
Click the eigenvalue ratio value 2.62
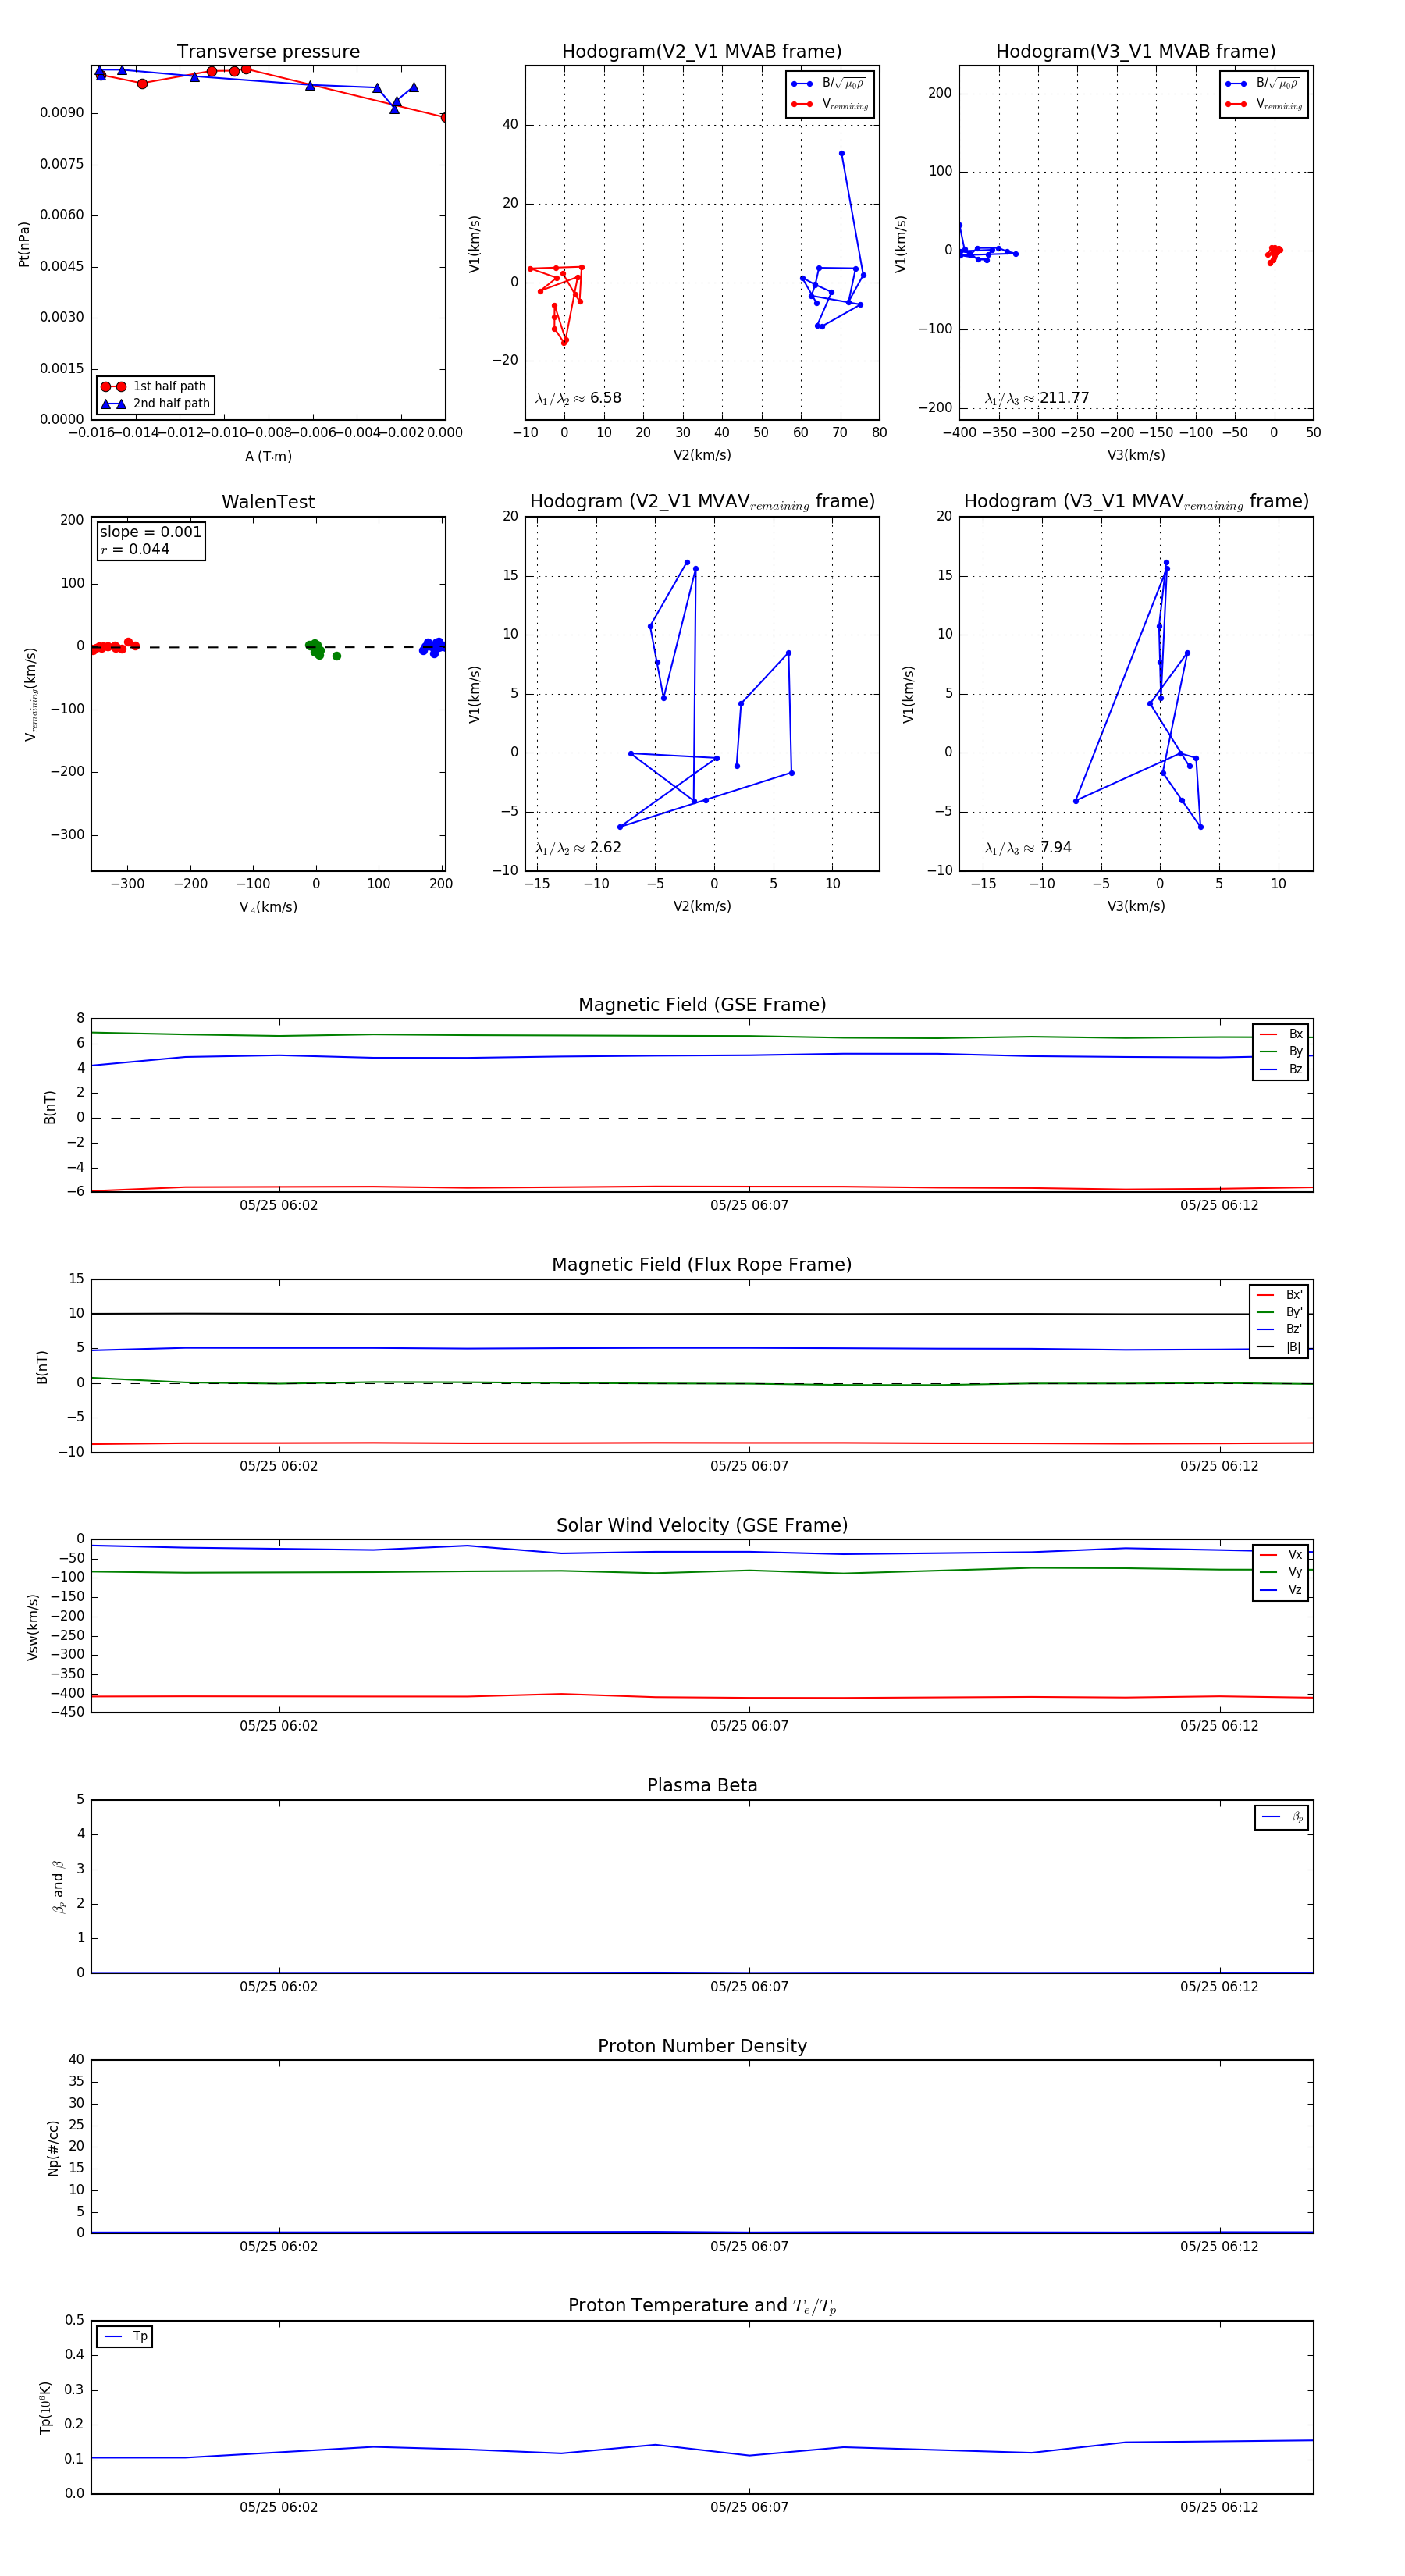(605, 848)
